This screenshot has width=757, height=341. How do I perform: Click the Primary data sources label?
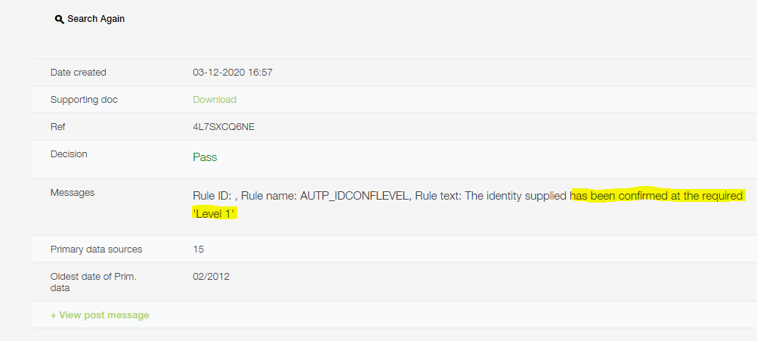97,250
